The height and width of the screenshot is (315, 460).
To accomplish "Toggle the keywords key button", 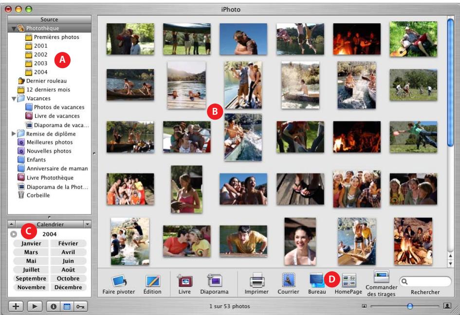I will click(x=80, y=307).
